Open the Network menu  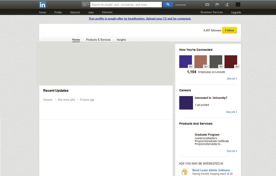pyautogui.click(x=75, y=12)
